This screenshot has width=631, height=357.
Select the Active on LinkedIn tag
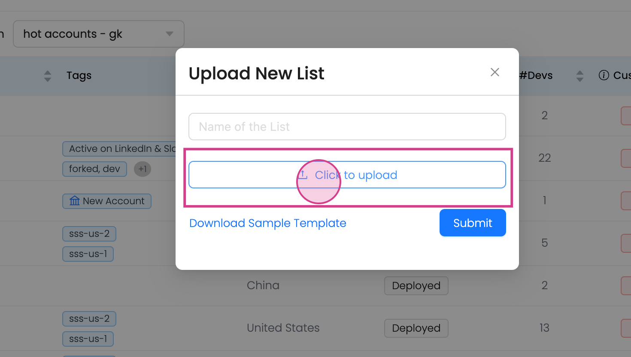(x=120, y=149)
